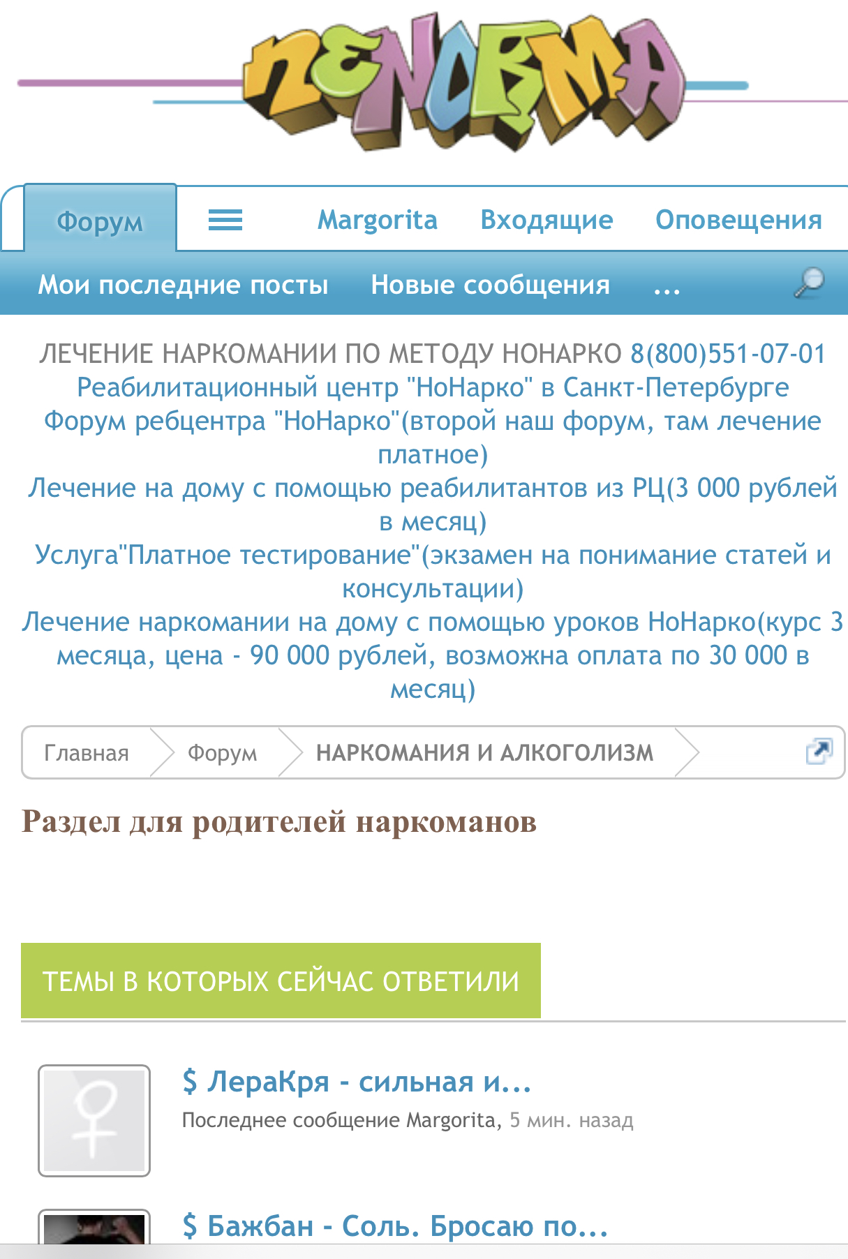Open ЛераКря - сильная и... thread
The width and height of the screenshot is (848, 1259).
pos(357,1082)
